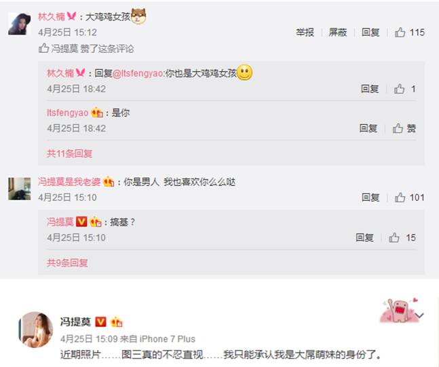This screenshot has height=367, width=439.
Task: Click the doge emoji in the top comment
Action: 138,16
